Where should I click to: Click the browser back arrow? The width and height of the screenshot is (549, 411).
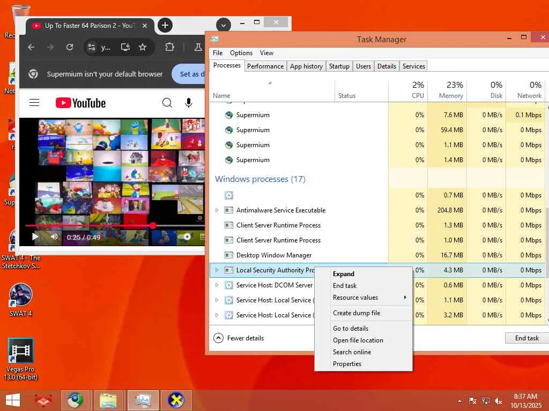pyautogui.click(x=31, y=47)
